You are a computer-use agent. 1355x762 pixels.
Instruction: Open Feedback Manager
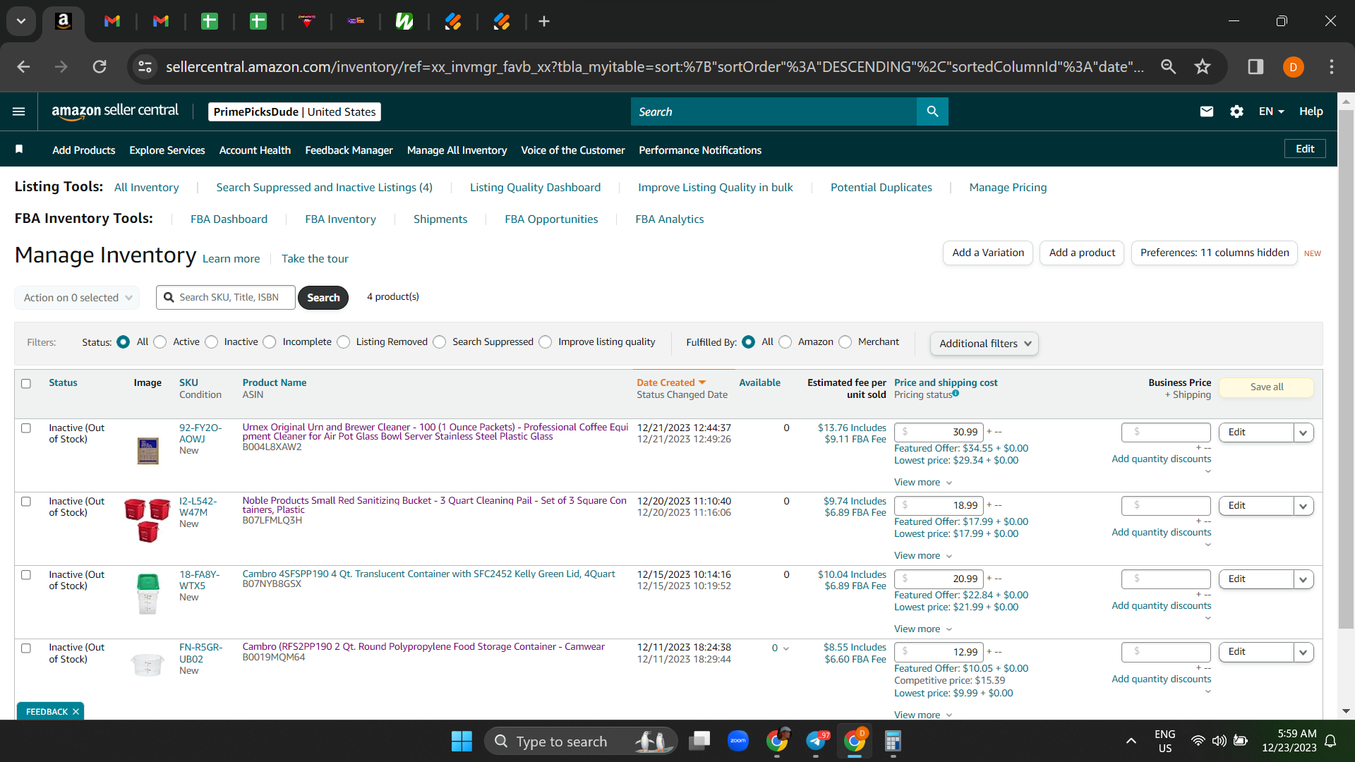pyautogui.click(x=349, y=150)
